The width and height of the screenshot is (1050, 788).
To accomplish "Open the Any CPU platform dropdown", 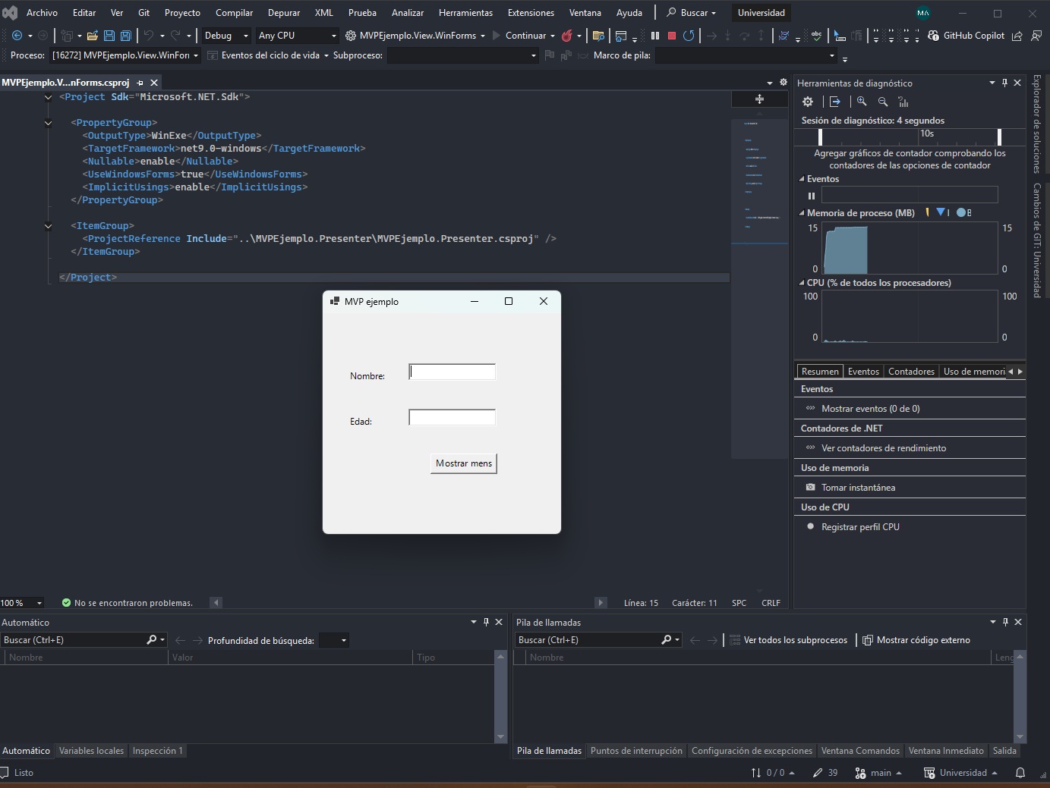I will click(297, 36).
